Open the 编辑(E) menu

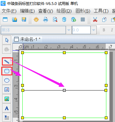27,11
